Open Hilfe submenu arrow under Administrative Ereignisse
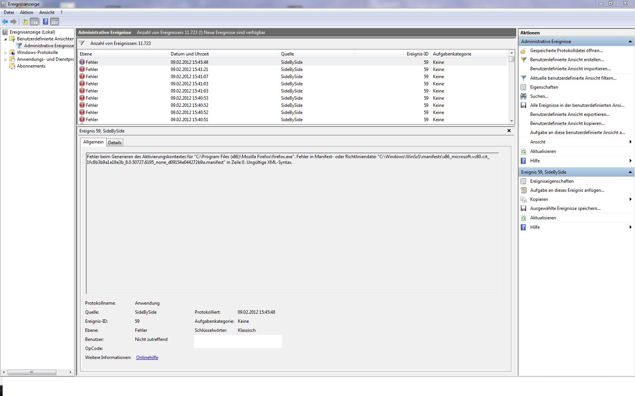The width and height of the screenshot is (635, 396). 630,161
